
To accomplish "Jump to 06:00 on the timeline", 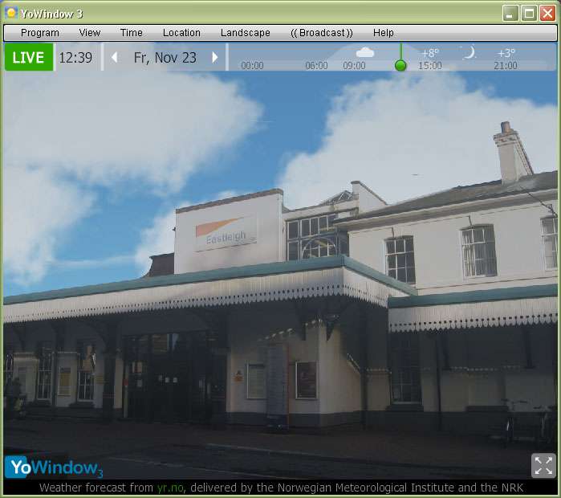I will click(316, 66).
